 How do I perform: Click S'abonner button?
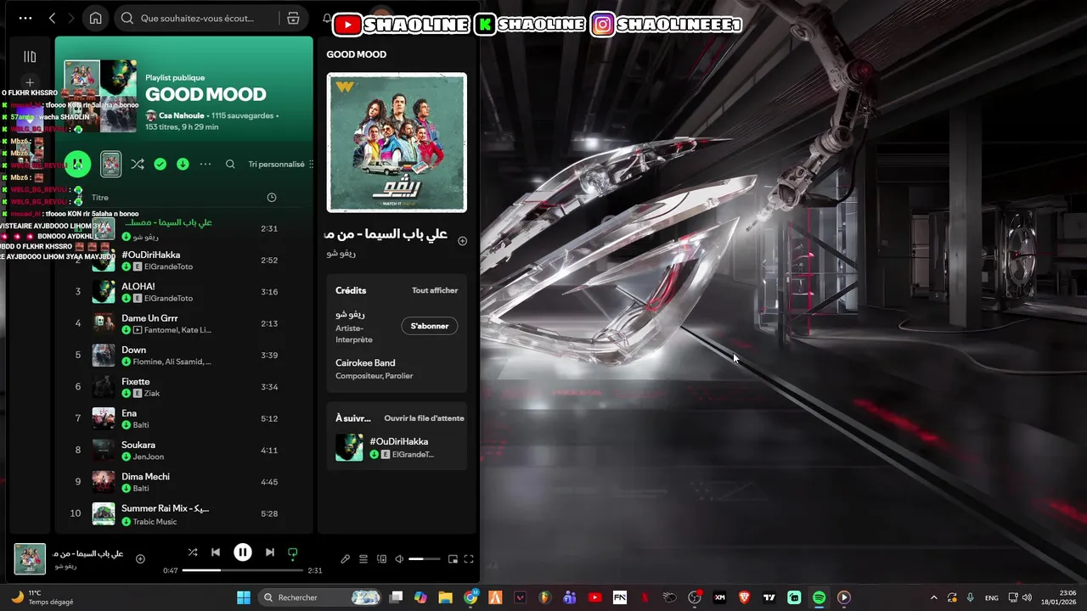click(430, 326)
